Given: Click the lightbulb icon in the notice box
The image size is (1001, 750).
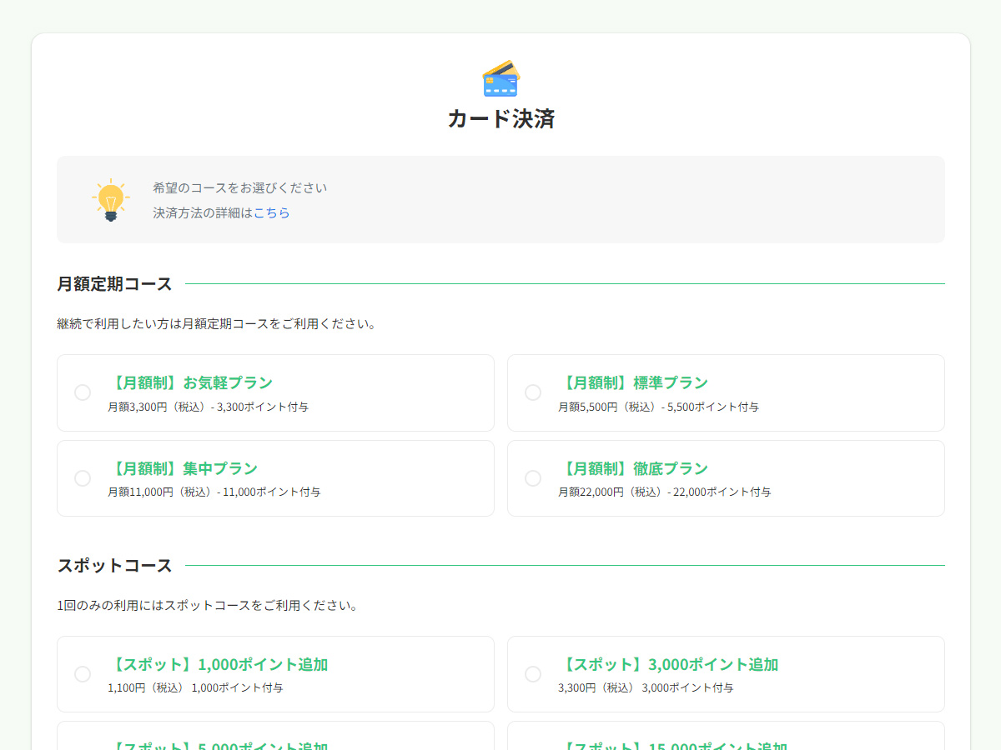Looking at the screenshot, I should coord(109,199).
